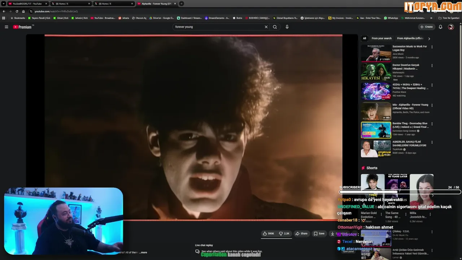Close the Alphaville Forever Young tab
Image resolution: width=462 pixels, height=260 pixels.
coord(175,4)
